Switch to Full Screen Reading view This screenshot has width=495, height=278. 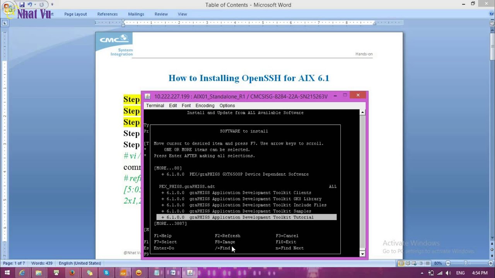click(x=408, y=263)
